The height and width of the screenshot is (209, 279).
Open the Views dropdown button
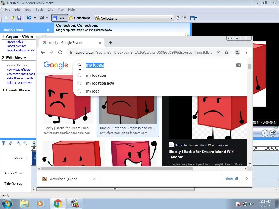coord(194,18)
